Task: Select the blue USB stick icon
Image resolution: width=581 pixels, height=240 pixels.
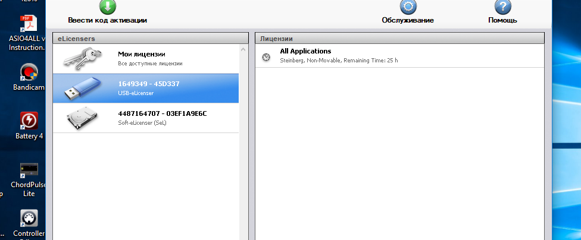Action: [82, 89]
